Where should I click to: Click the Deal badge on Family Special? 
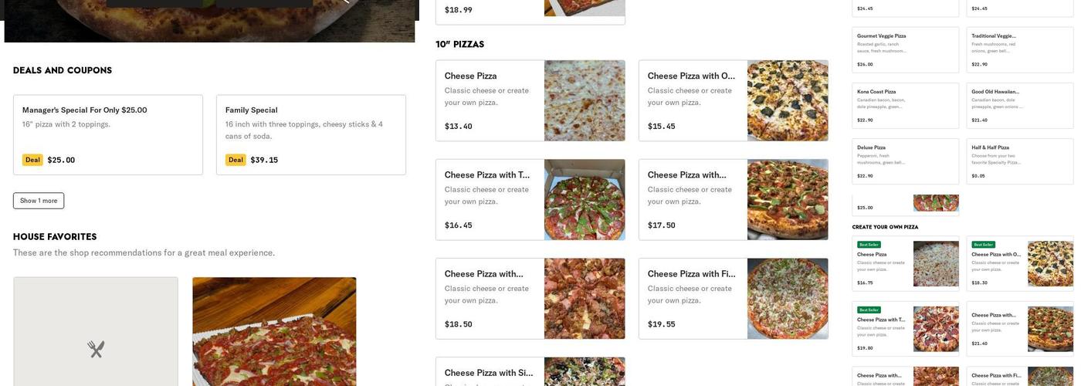tap(236, 160)
